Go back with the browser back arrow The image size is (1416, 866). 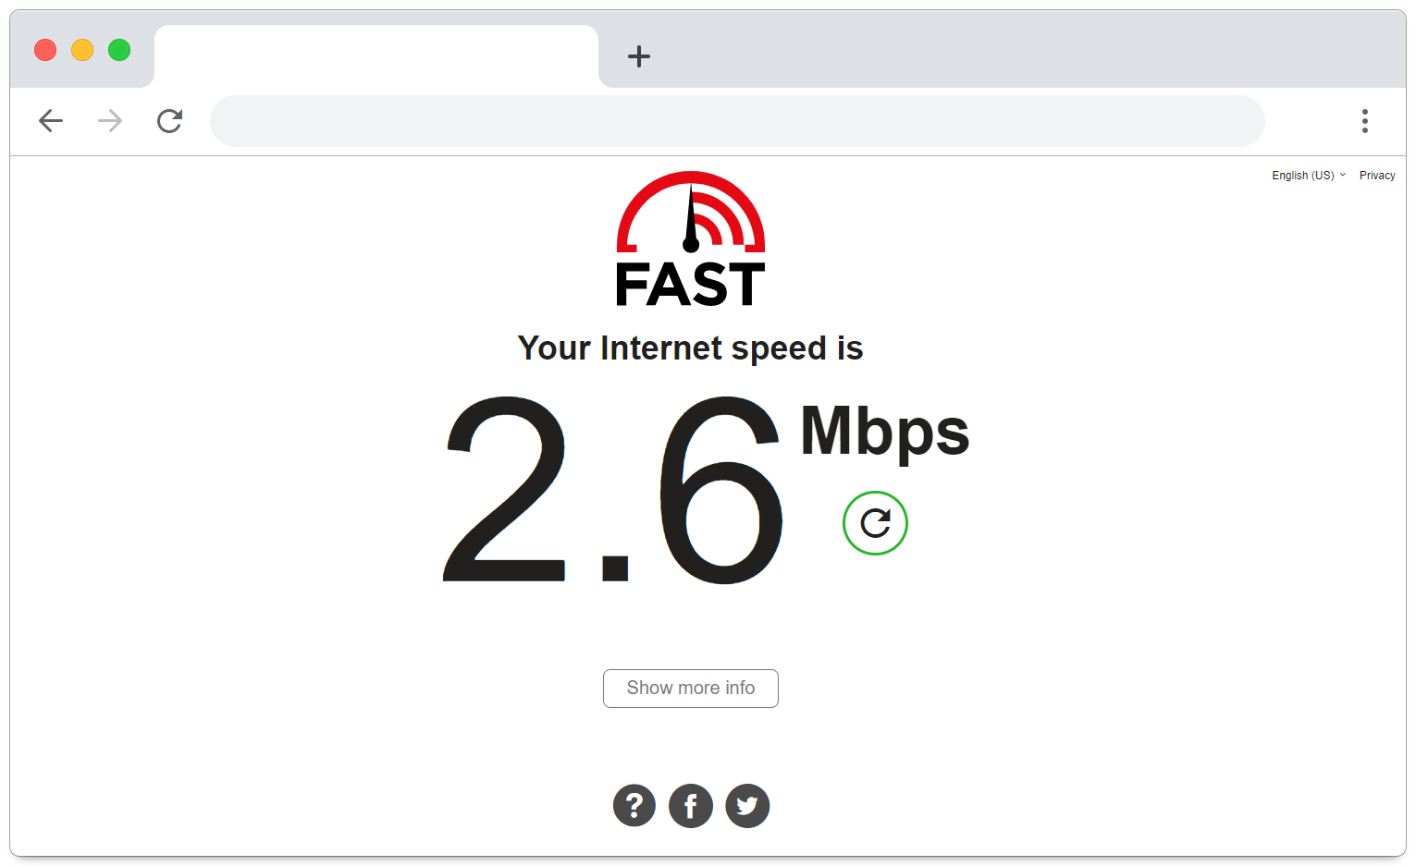tap(51, 120)
